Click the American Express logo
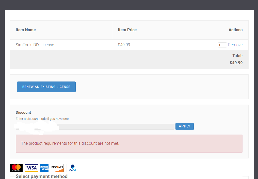 point(44,168)
